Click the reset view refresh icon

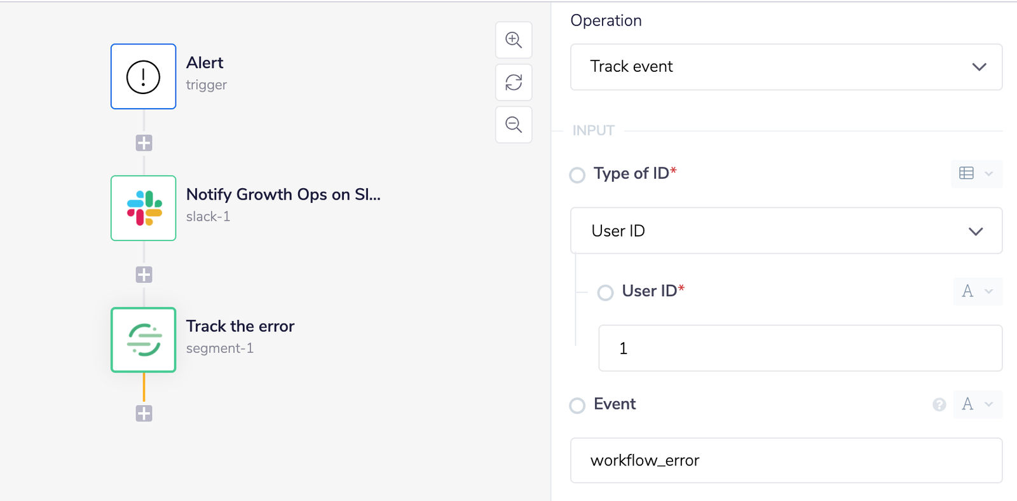514,82
